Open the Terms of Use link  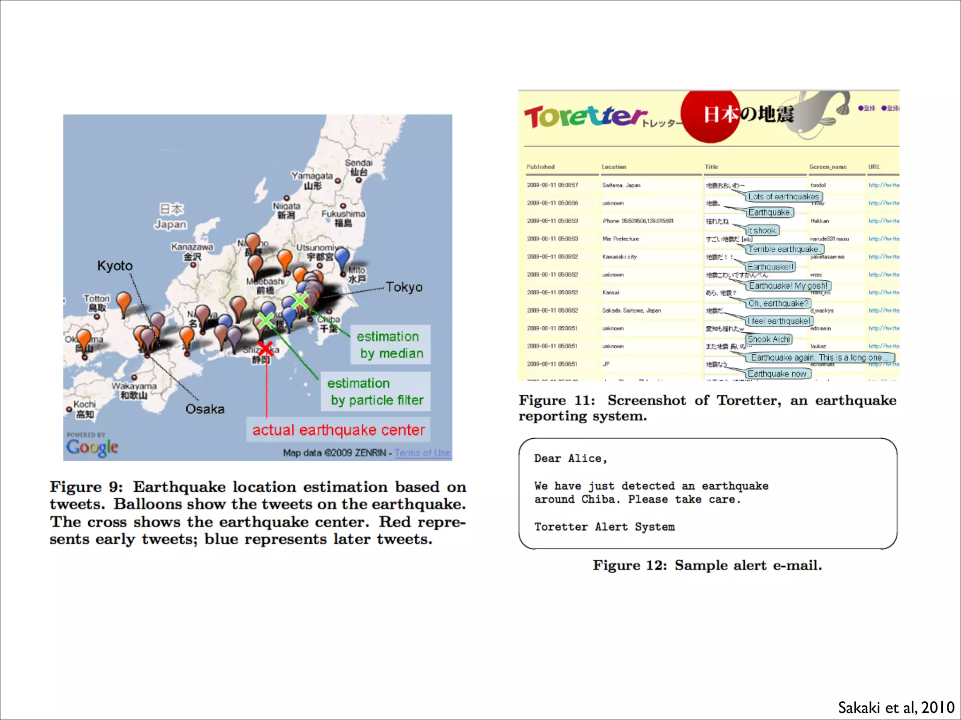(422, 453)
